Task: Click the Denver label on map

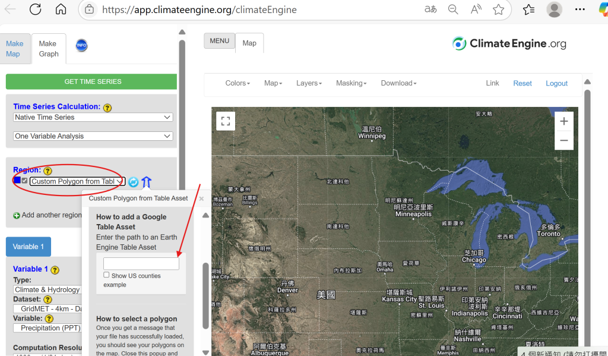Action: coord(287,291)
